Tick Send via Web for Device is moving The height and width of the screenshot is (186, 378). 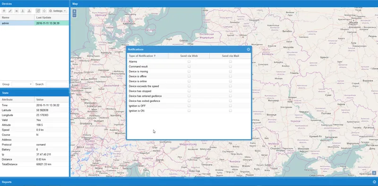tap(189, 71)
